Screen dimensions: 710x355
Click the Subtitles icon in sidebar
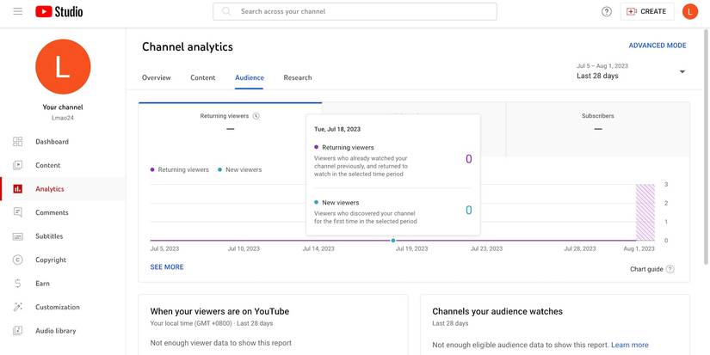click(x=18, y=236)
